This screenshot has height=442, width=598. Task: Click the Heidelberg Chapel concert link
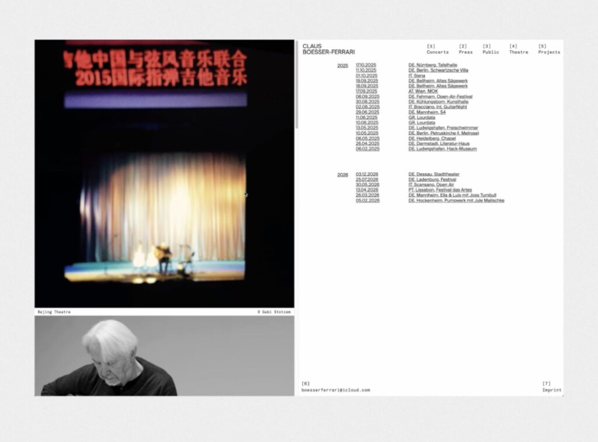pyautogui.click(x=432, y=138)
